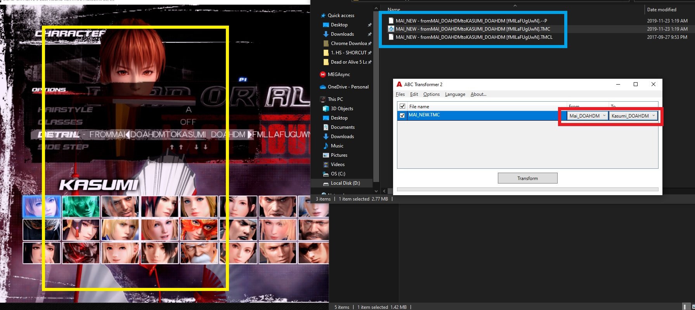Viewport: 695px width, 310px height.
Task: Click the This PC monitor icon
Action: pyautogui.click(x=323, y=99)
